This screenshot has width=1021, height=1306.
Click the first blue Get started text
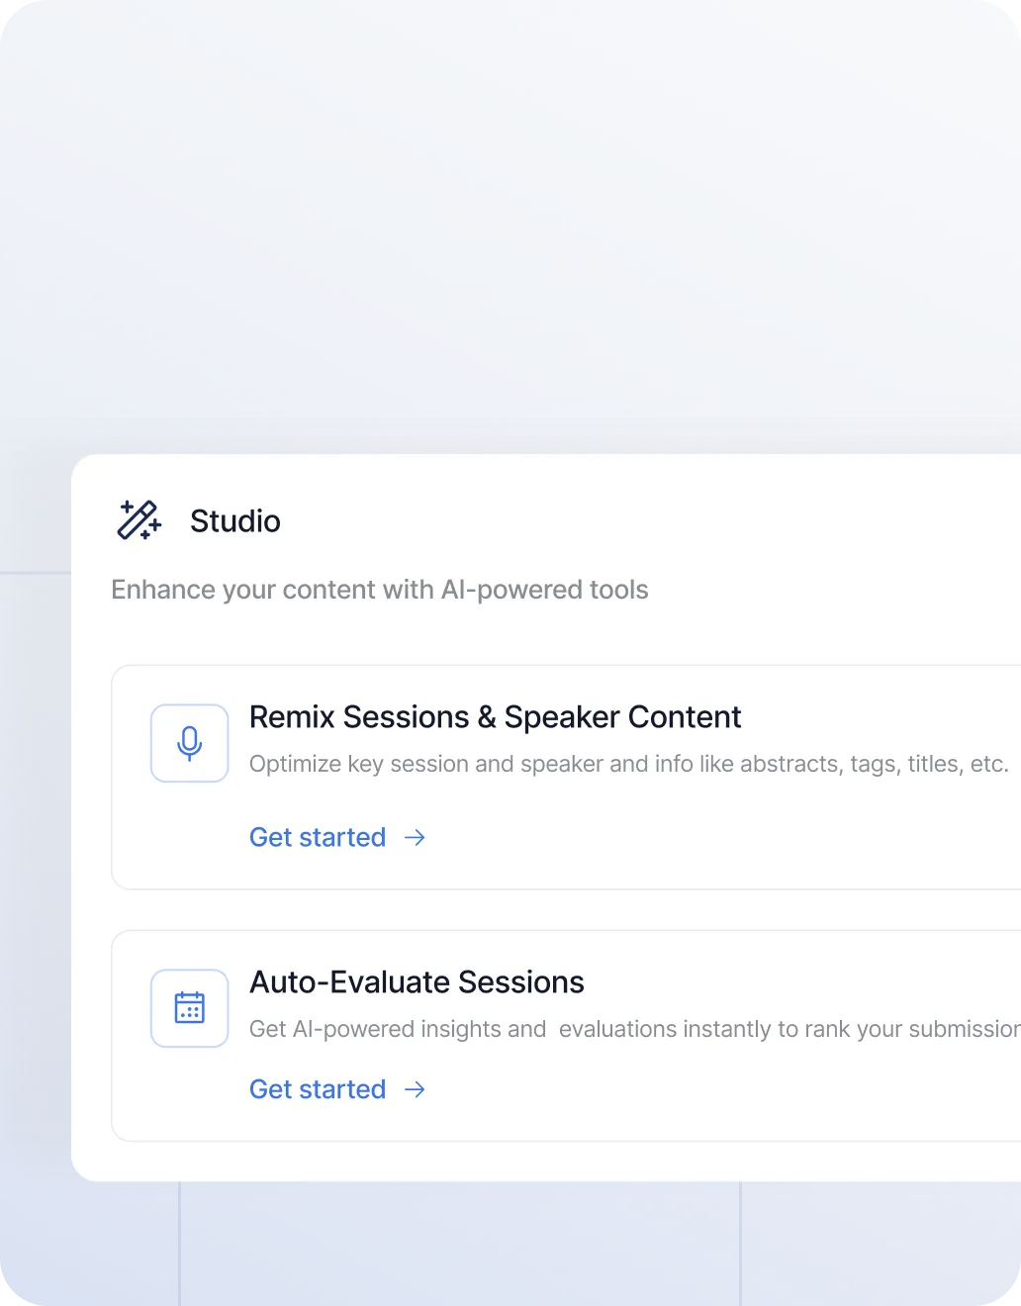point(318,837)
